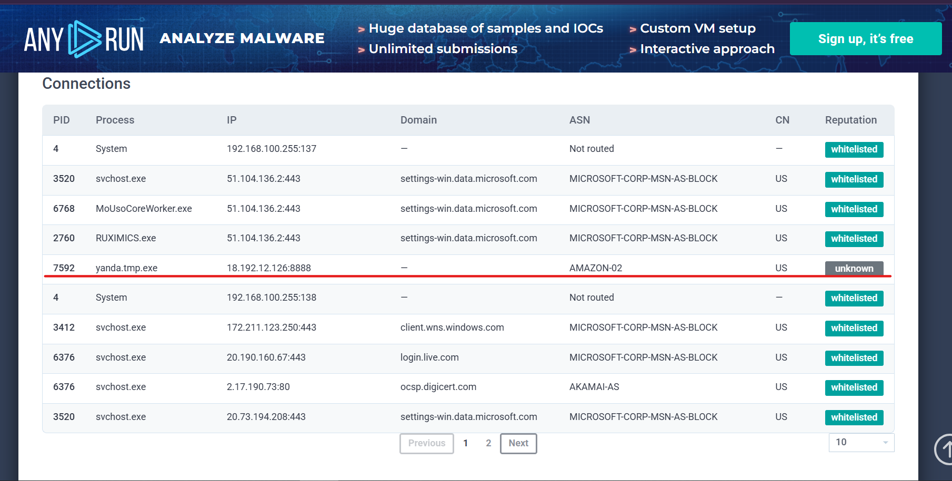Click the whitelisted badge for RUXIMICS.exe
Viewport: 952px width, 481px height.
[854, 239]
